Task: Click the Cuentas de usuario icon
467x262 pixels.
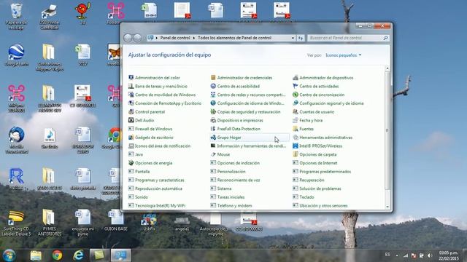Action: [x=295, y=111]
